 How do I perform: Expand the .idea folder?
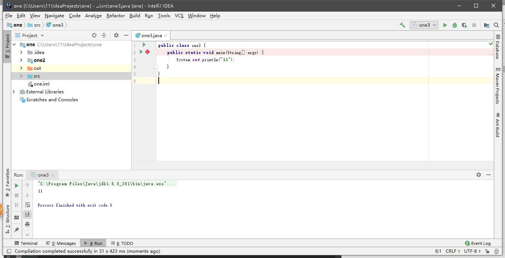point(21,52)
